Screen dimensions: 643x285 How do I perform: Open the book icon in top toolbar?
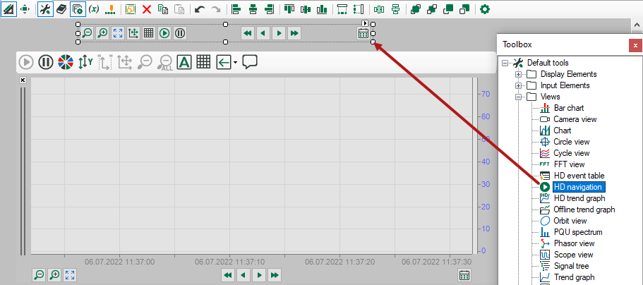(x=61, y=9)
